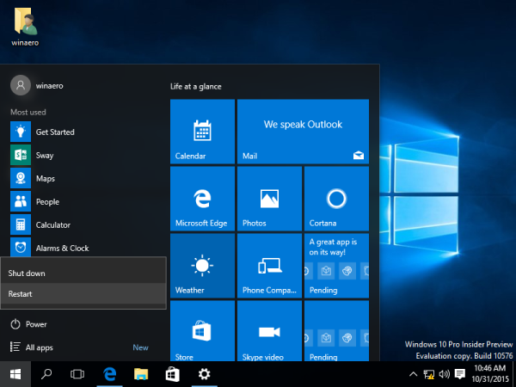Open the winaero folder on the desktop
The width and height of the screenshot is (516, 387).
point(25,27)
